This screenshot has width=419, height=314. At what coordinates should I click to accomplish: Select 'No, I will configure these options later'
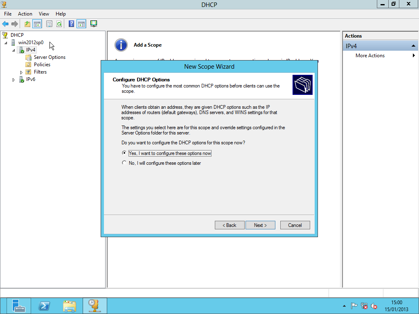pyautogui.click(x=124, y=163)
